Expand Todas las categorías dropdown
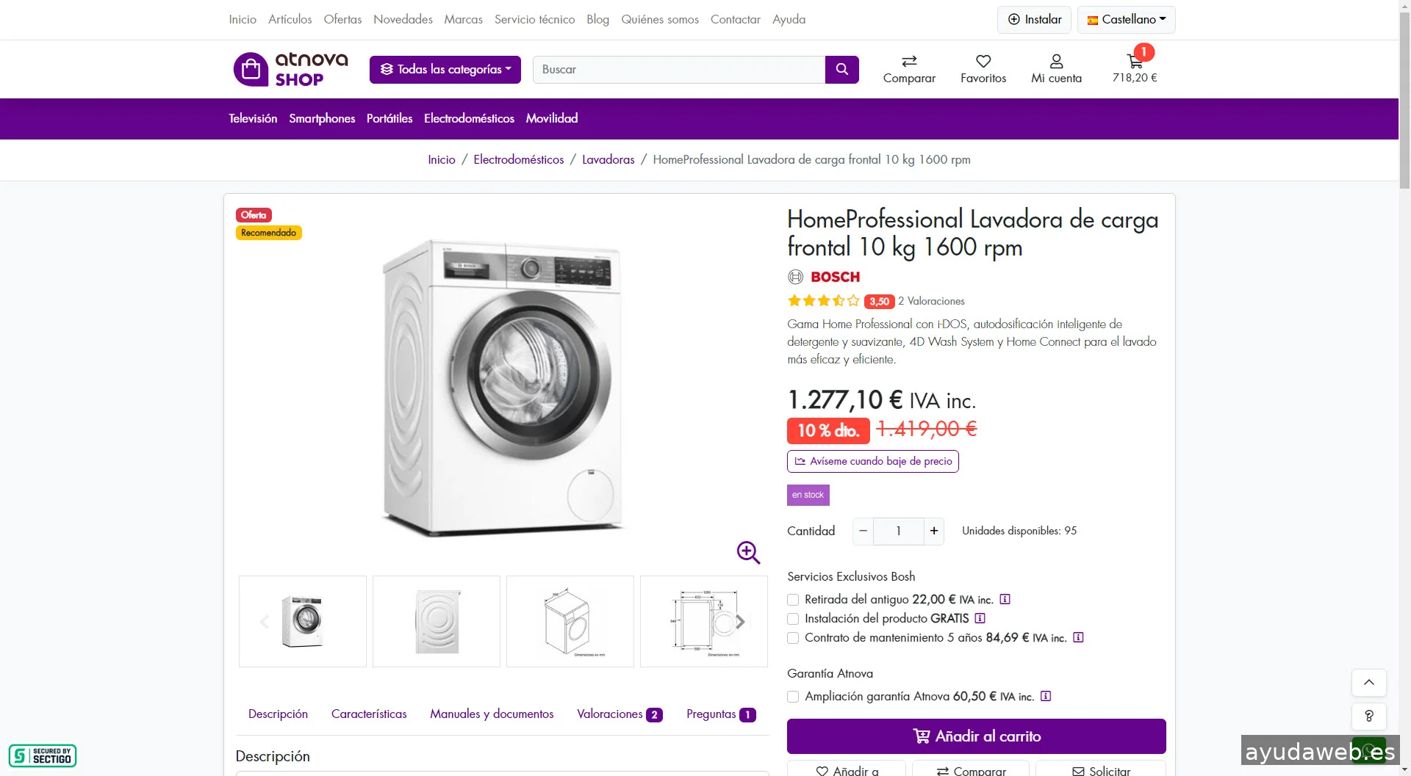The width and height of the screenshot is (1411, 776). click(445, 69)
